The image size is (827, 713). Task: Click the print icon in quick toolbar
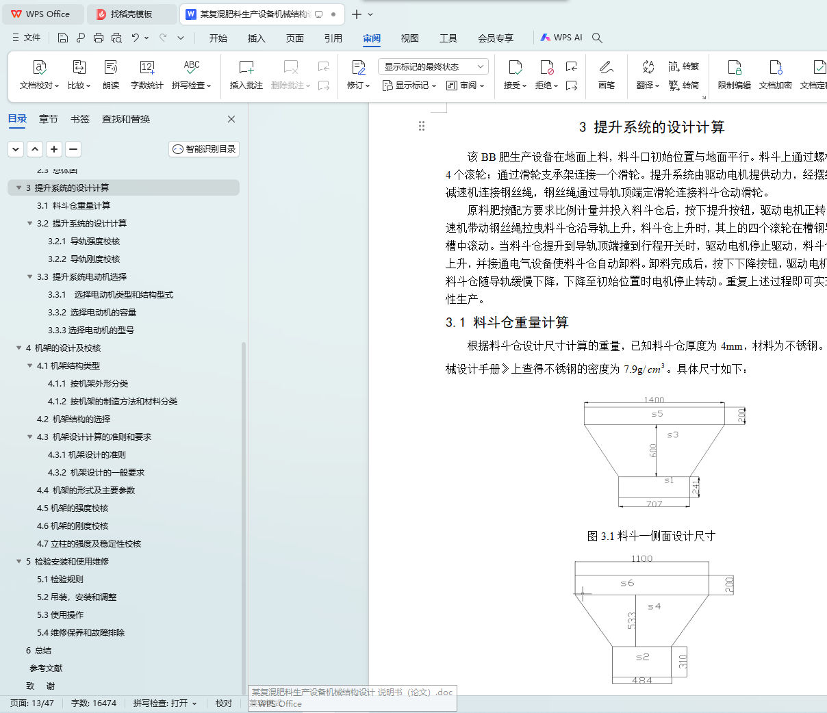pyautogui.click(x=99, y=38)
